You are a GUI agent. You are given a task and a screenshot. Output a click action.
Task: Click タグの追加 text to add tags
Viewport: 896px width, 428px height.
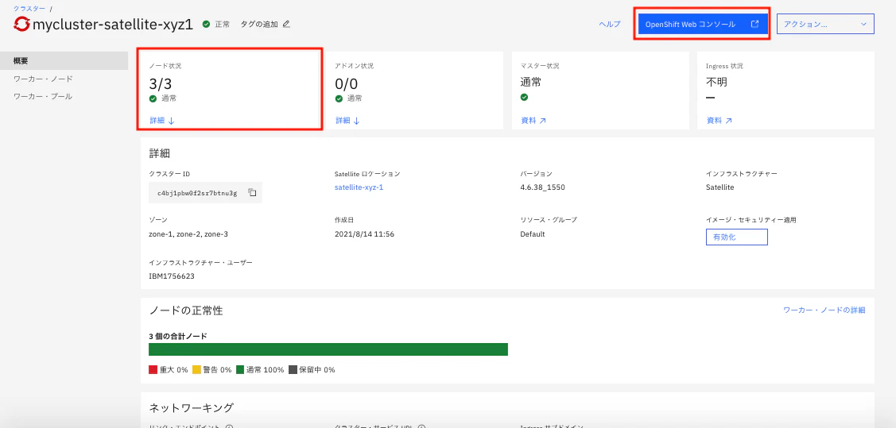[x=259, y=25]
